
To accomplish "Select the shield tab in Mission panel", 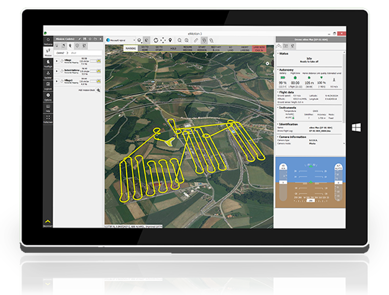I will [77, 46].
